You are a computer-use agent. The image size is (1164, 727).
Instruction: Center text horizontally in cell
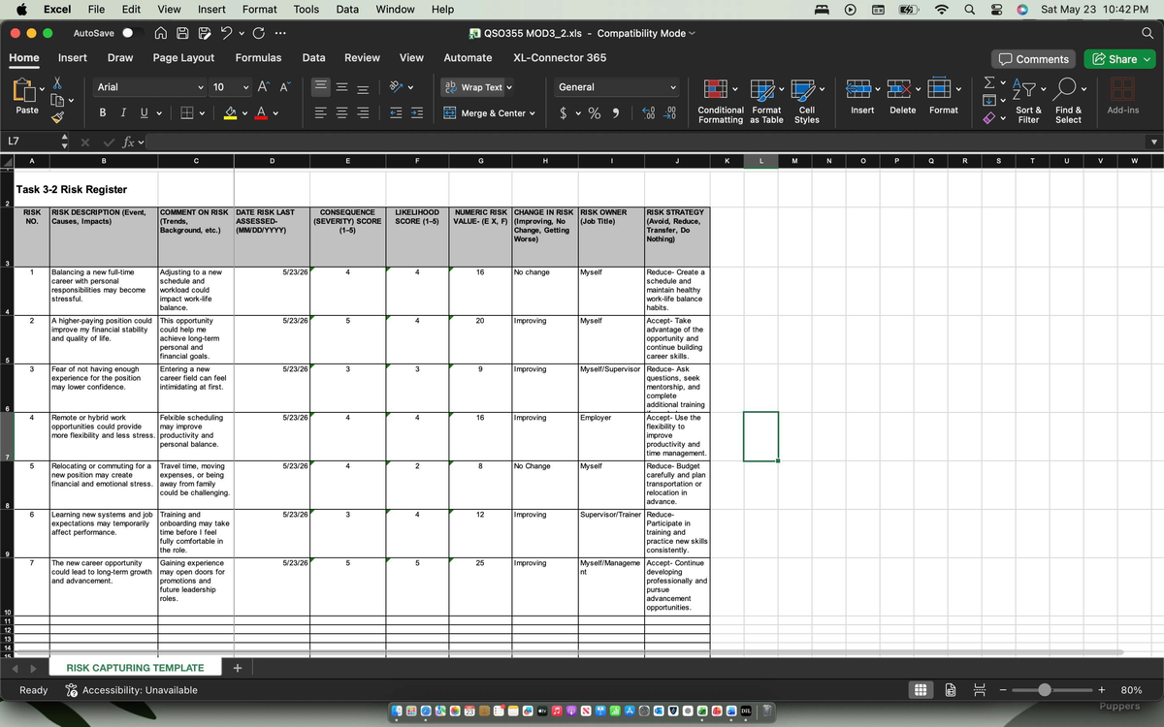(341, 113)
